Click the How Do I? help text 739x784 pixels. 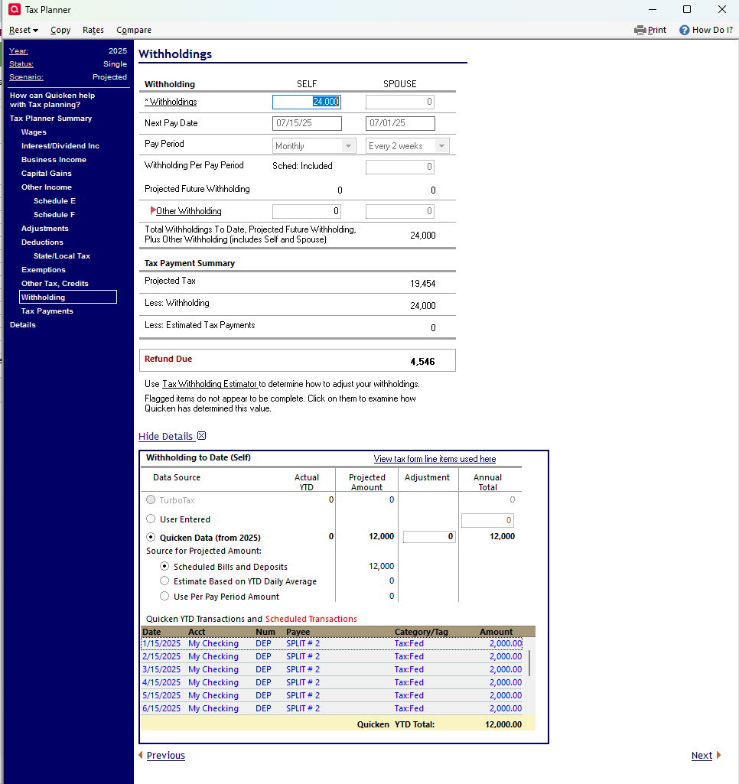(712, 30)
